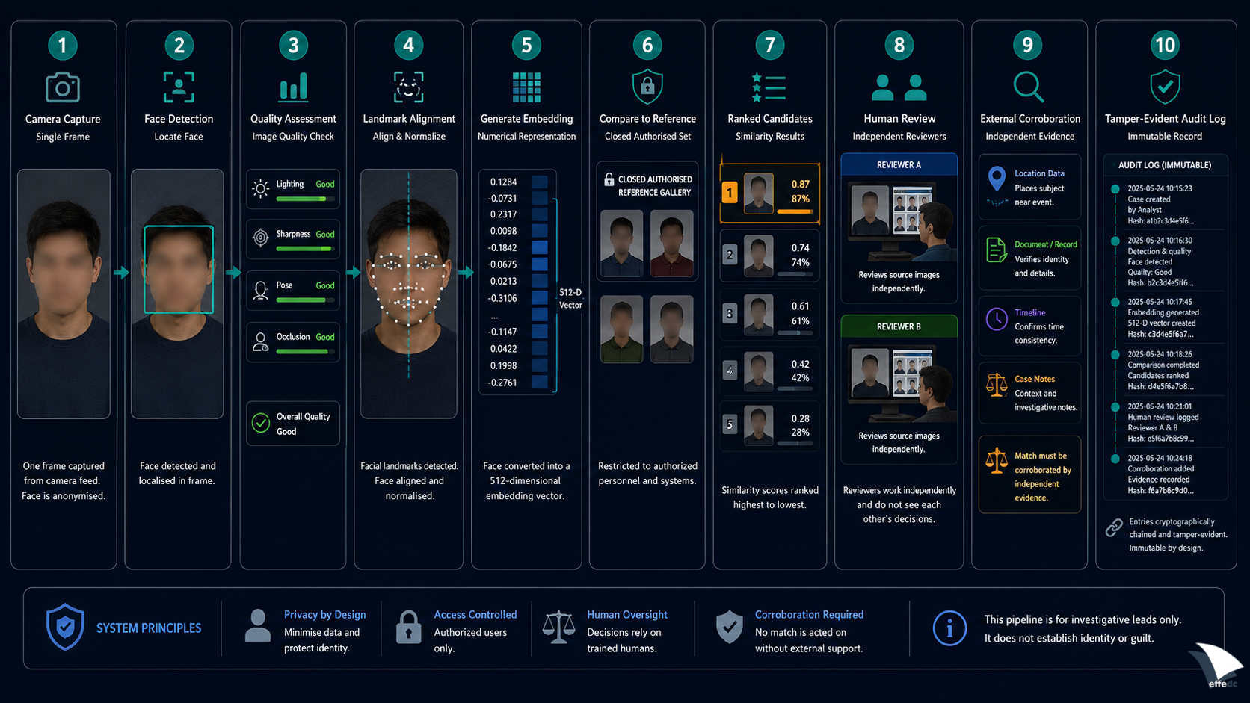Click the 2025-05-24 10:17:45 audit log marker

click(1115, 302)
